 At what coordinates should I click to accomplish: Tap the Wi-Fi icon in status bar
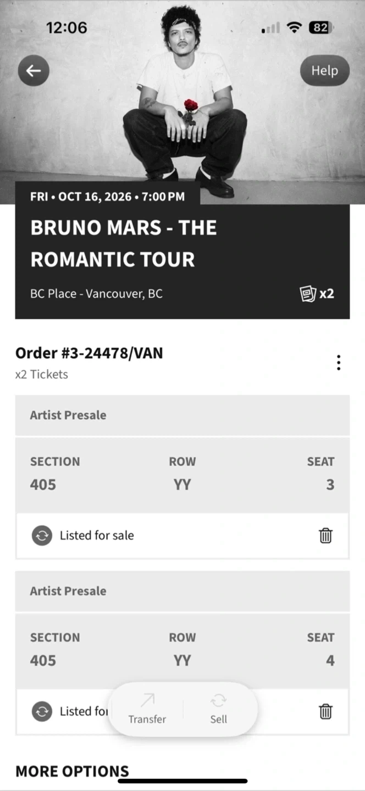(295, 27)
